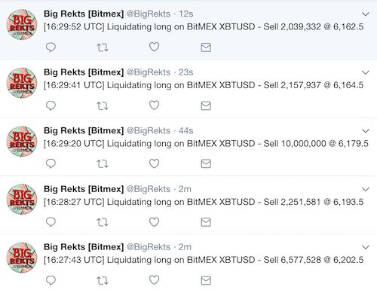Like the 16:27:43 UTC liquidation tweet

tap(154, 280)
